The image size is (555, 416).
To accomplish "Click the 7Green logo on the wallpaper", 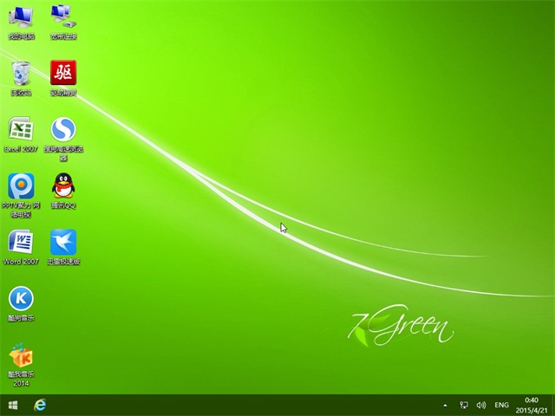I will 401,328.
